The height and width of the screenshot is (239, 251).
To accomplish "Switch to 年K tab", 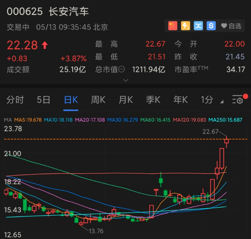I will [181, 100].
